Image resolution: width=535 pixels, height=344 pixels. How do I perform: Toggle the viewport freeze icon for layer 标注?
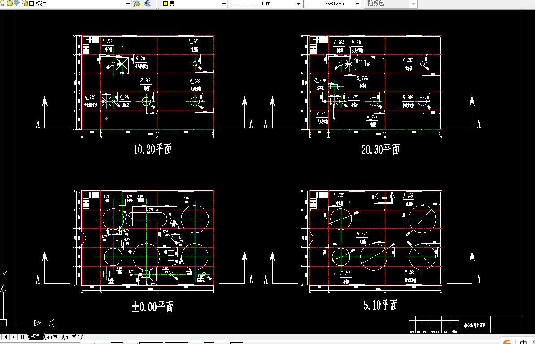click(17, 4)
